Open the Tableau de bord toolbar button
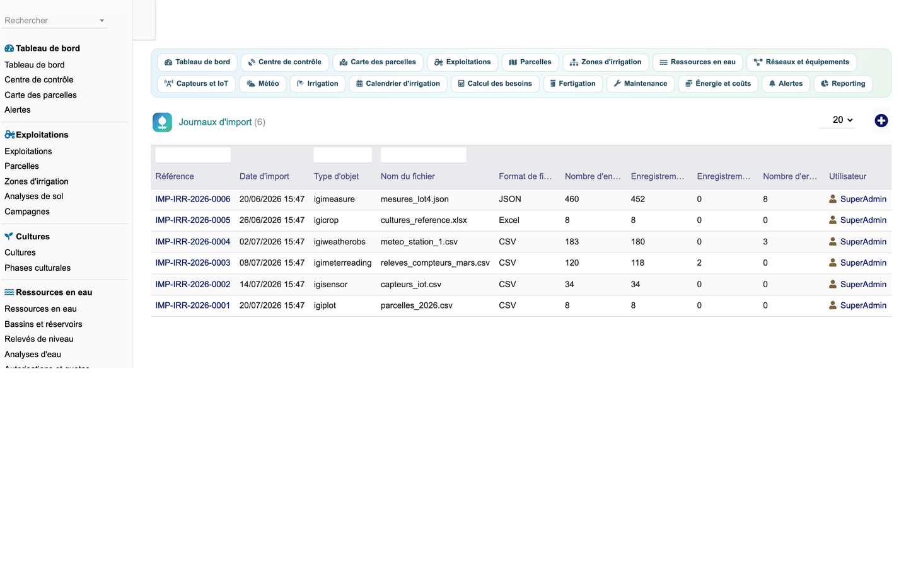 197,62
